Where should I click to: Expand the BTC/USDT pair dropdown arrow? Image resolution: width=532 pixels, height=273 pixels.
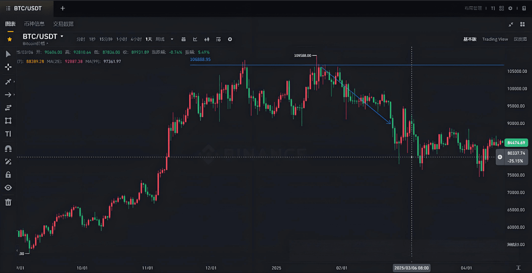point(62,37)
